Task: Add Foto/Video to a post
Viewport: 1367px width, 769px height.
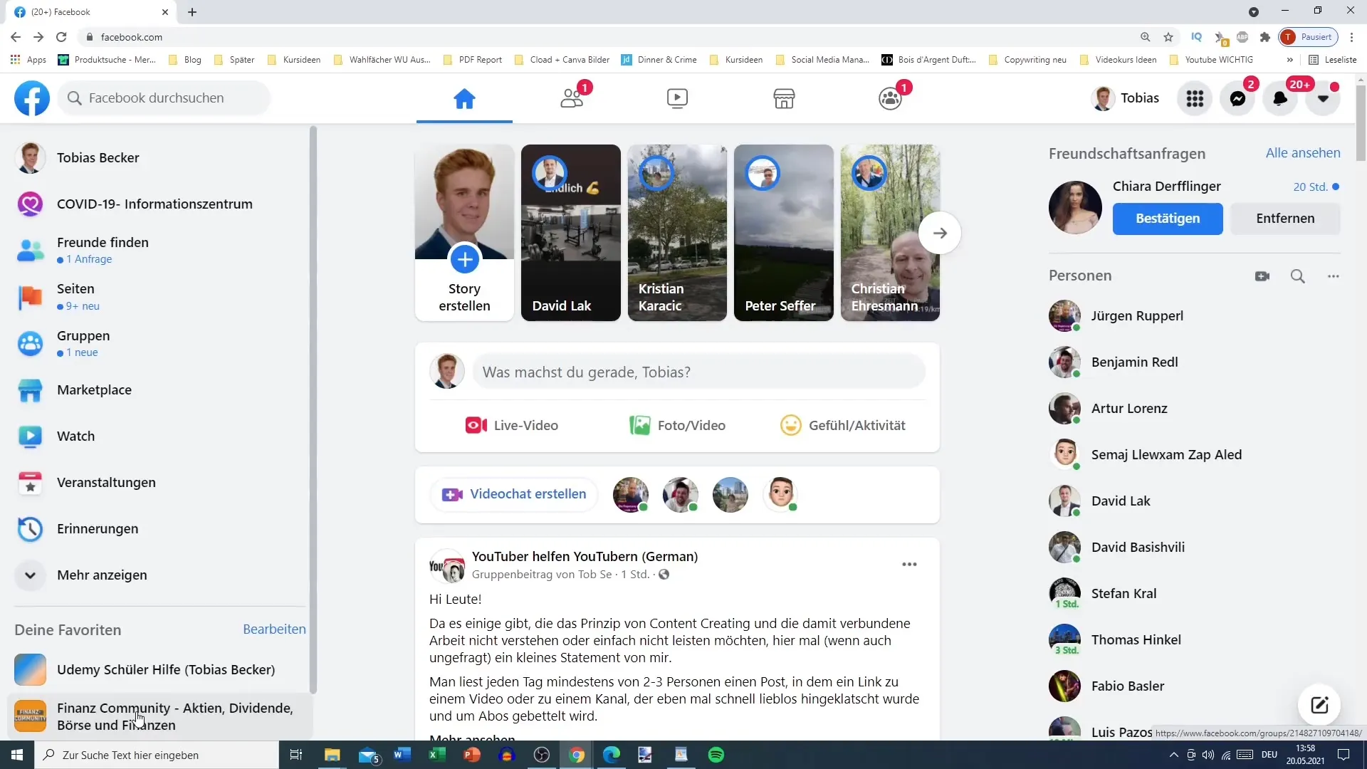Action: pyautogui.click(x=677, y=426)
